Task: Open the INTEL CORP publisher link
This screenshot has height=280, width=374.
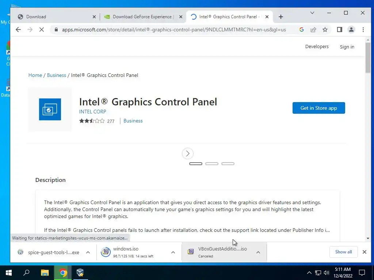Action: tap(92, 112)
